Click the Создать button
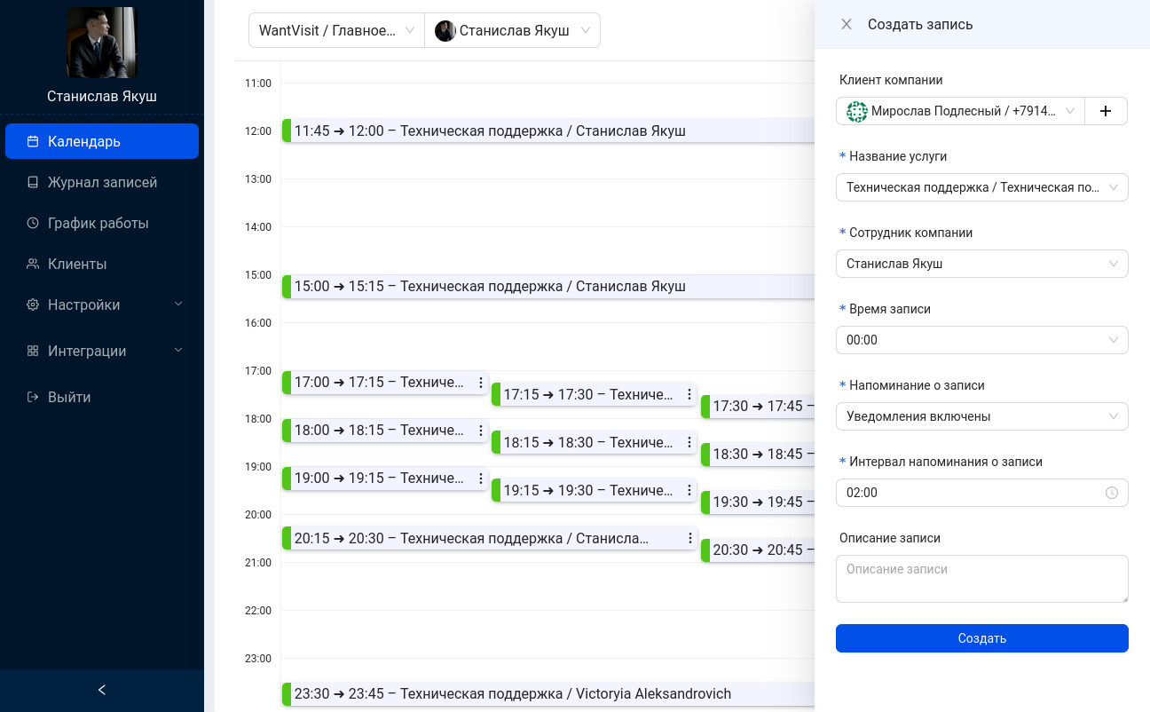 (981, 638)
